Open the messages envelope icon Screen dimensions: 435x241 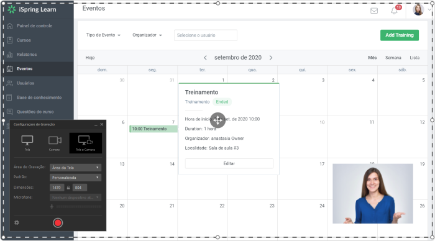point(374,11)
